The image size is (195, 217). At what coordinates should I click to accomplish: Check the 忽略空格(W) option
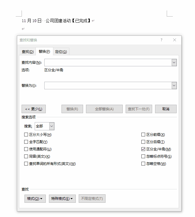[x=143, y=164]
